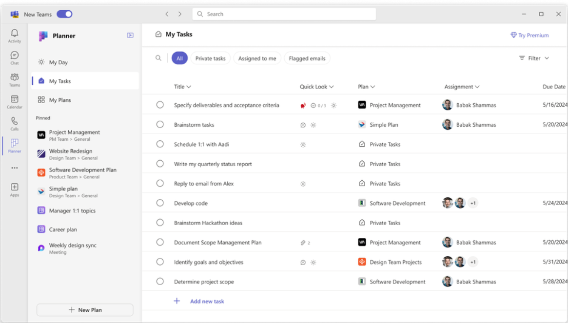Complete Reply to email from Alex
This screenshot has height=323, width=568.
pos(160,183)
